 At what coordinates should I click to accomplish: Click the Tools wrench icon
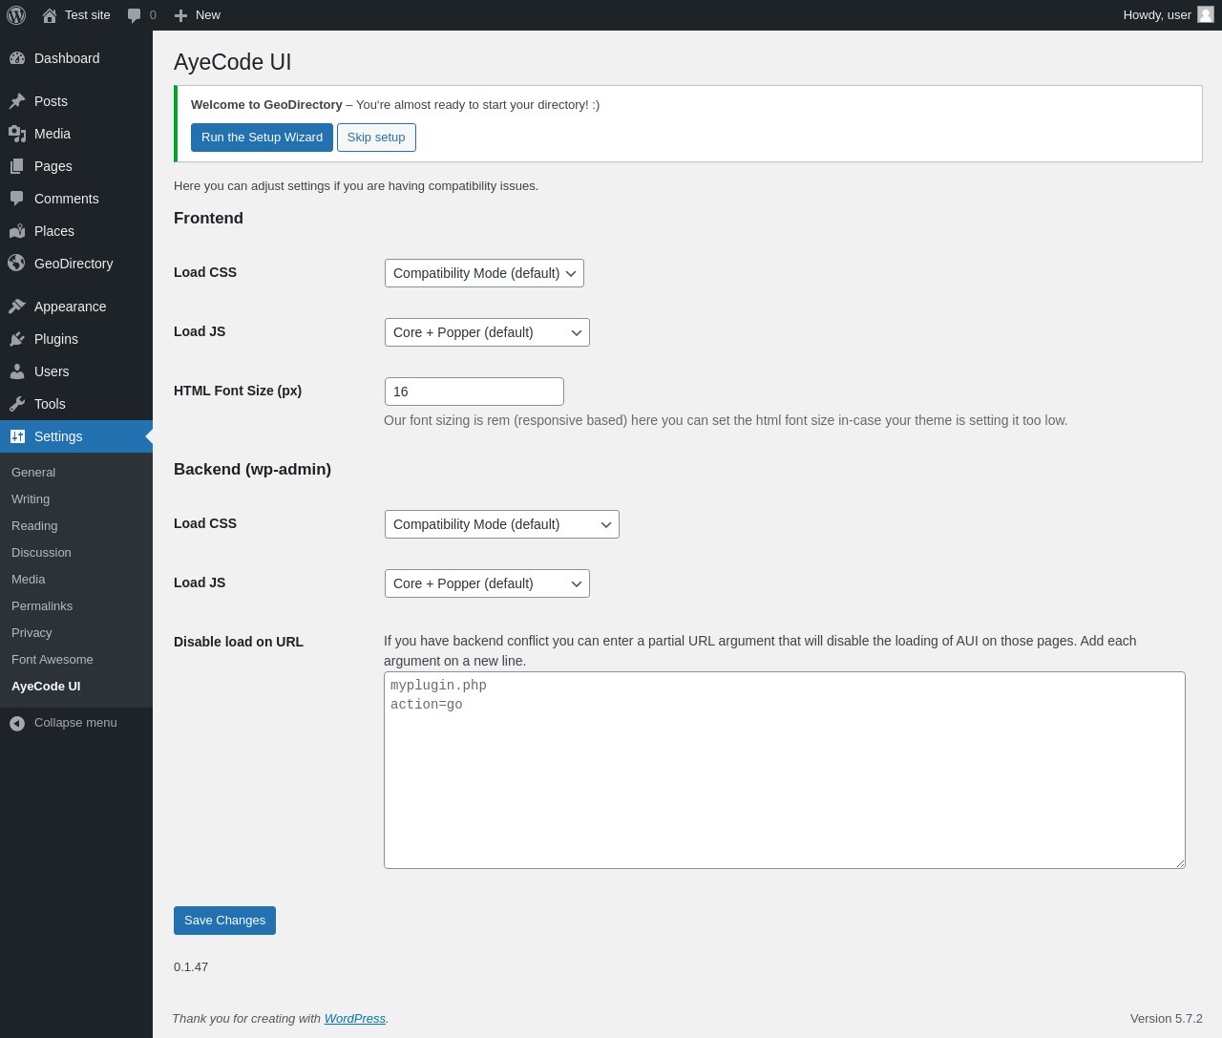[x=17, y=404]
